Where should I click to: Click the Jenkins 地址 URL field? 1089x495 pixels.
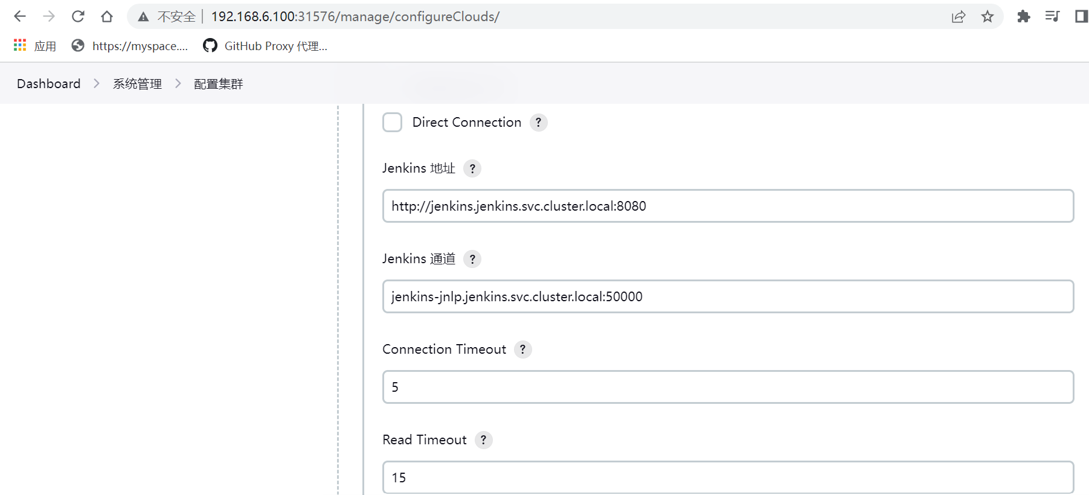[728, 206]
